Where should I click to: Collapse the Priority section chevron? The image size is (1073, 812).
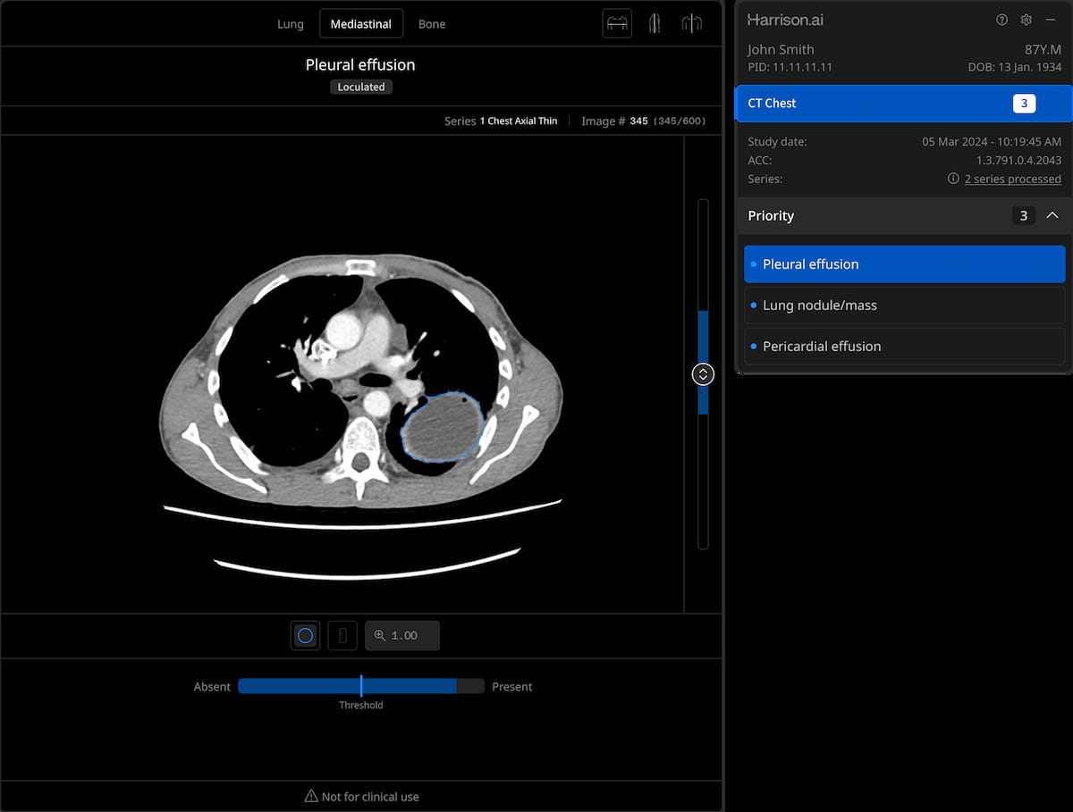[x=1052, y=215]
